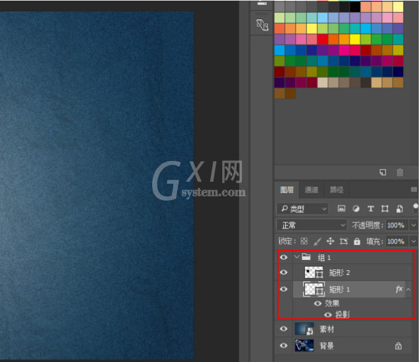Click the folder icon of 组 1
This screenshot has width=420, height=362.
(x=306, y=257)
